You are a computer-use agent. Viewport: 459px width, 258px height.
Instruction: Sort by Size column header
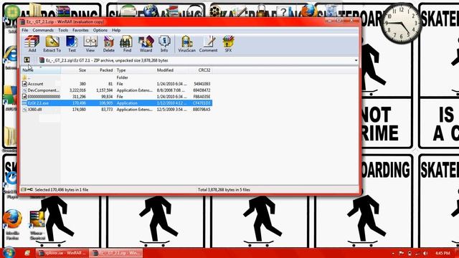click(x=74, y=70)
